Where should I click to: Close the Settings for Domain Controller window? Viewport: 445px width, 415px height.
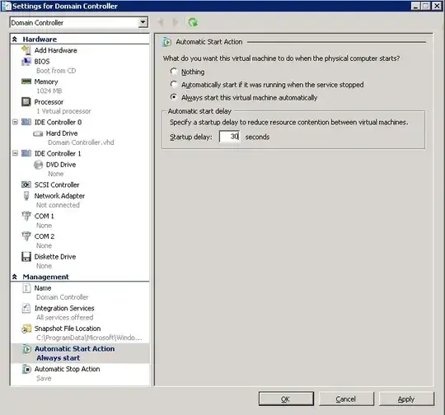(437, 6)
